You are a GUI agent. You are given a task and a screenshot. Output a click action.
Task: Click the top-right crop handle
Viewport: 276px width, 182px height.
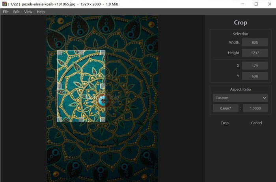pyautogui.click(x=103, y=53)
